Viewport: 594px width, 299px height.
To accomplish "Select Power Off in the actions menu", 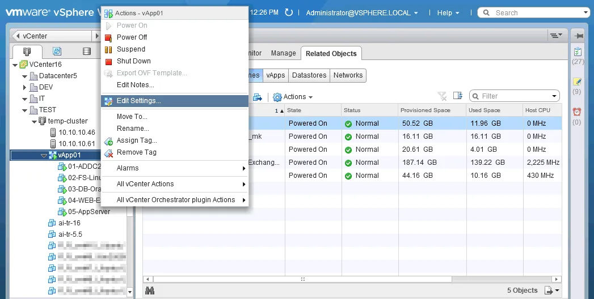I will pyautogui.click(x=132, y=37).
